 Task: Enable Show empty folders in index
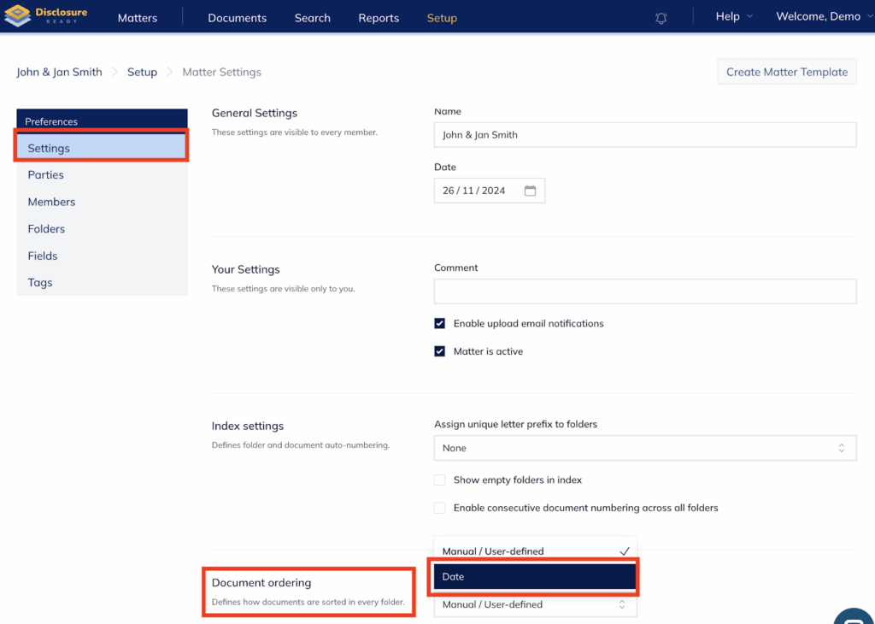440,480
